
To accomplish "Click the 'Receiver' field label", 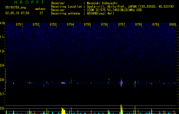I will point(58,10).
